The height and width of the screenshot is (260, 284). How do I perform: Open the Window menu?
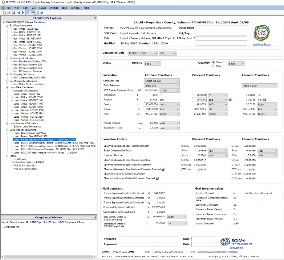point(75,8)
